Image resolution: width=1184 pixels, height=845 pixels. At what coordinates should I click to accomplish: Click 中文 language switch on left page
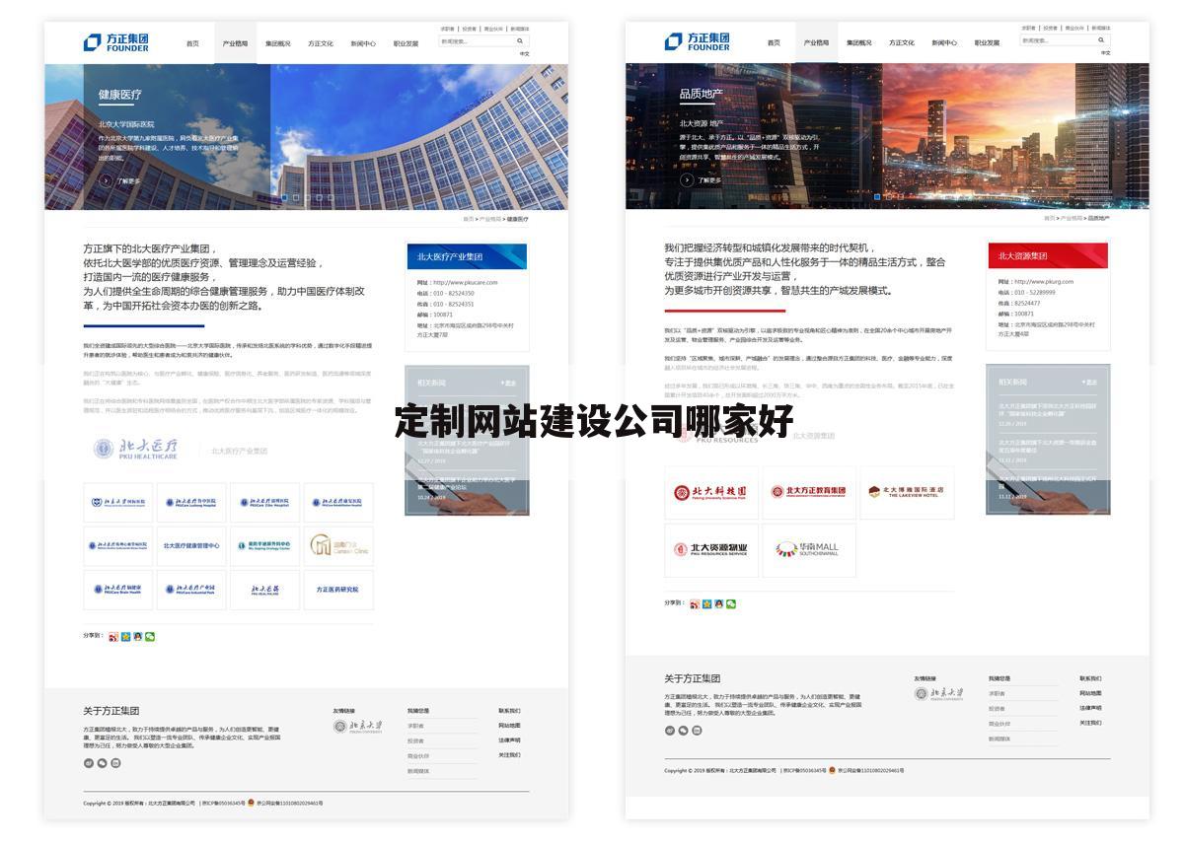pyautogui.click(x=525, y=53)
